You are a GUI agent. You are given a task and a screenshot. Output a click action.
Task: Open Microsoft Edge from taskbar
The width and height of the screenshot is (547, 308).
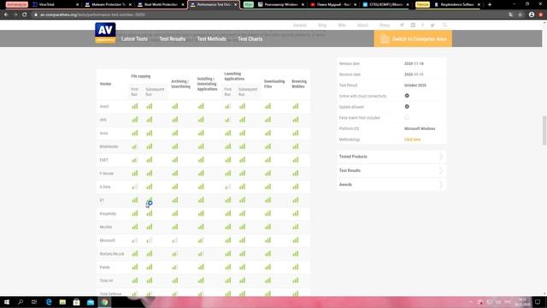click(49, 302)
